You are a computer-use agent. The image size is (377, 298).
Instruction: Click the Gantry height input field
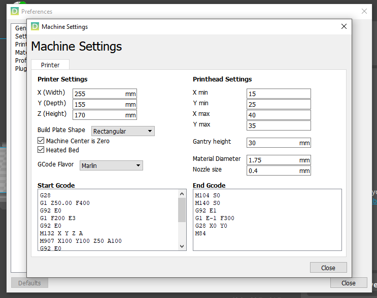279,143
